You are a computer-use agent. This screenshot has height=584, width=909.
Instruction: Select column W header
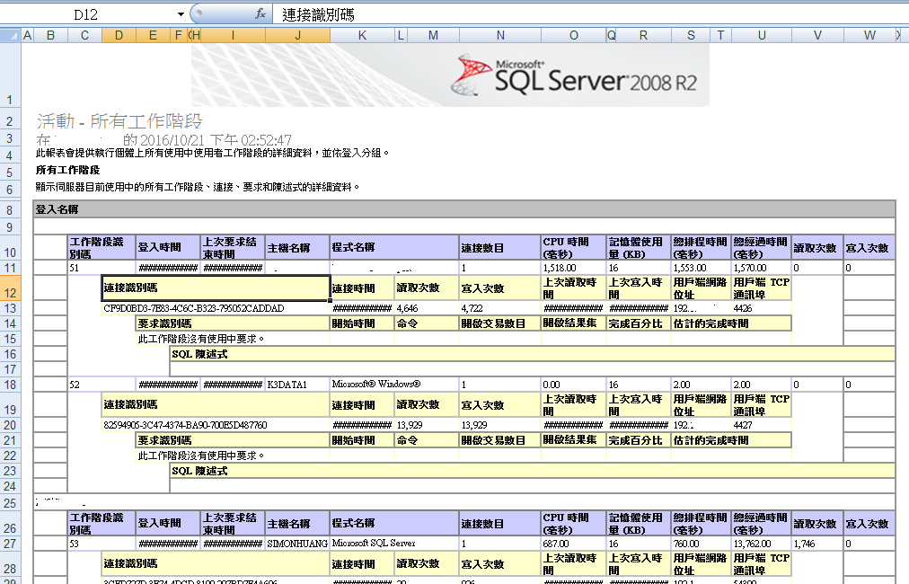(x=869, y=35)
